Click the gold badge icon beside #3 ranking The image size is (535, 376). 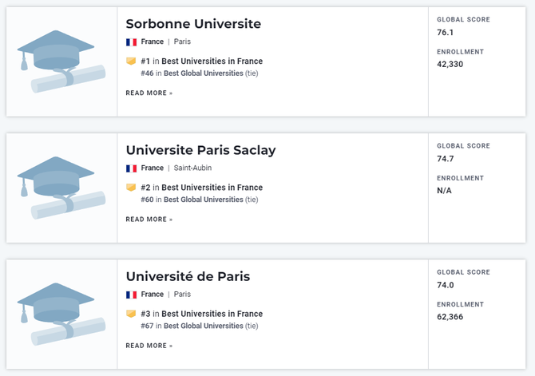(131, 314)
